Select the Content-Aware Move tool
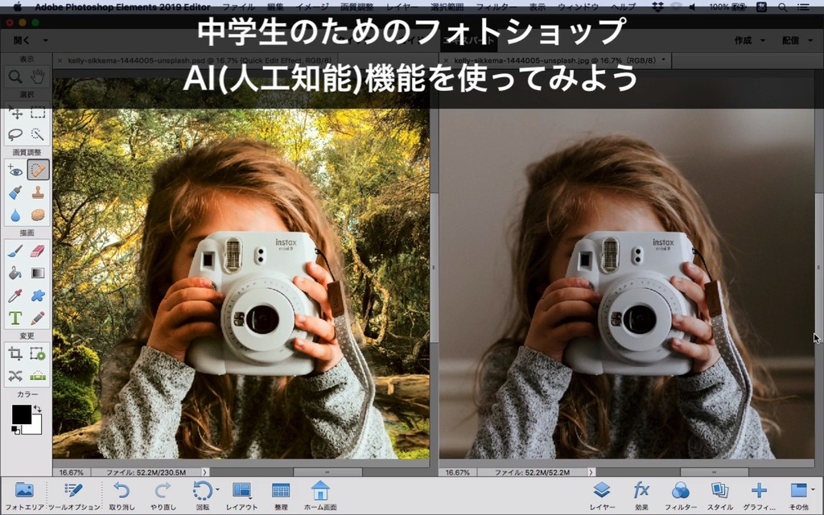The height and width of the screenshot is (515, 824). pos(15,376)
